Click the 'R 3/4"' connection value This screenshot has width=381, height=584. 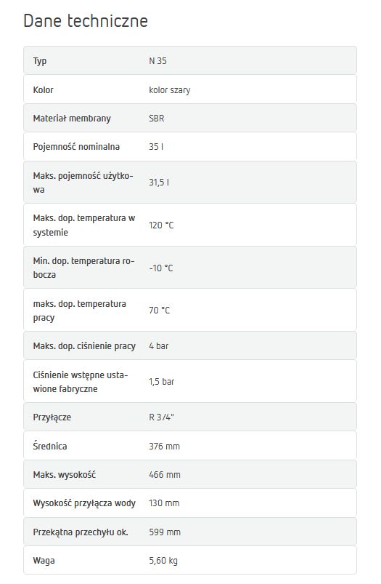click(161, 417)
